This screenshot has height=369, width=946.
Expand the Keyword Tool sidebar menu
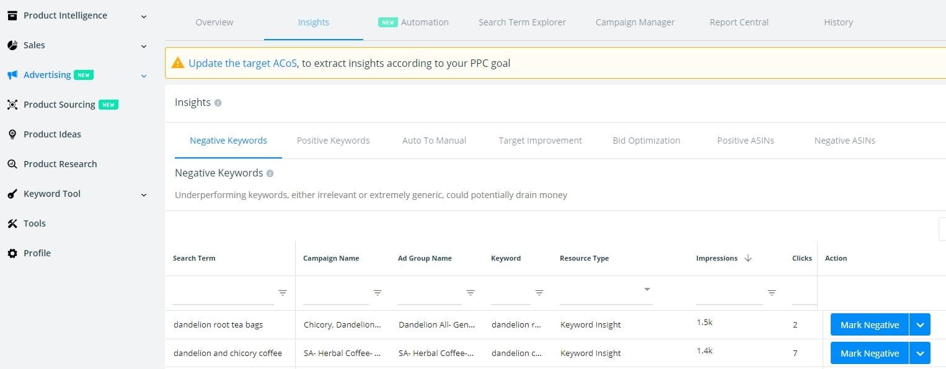pyautogui.click(x=144, y=194)
